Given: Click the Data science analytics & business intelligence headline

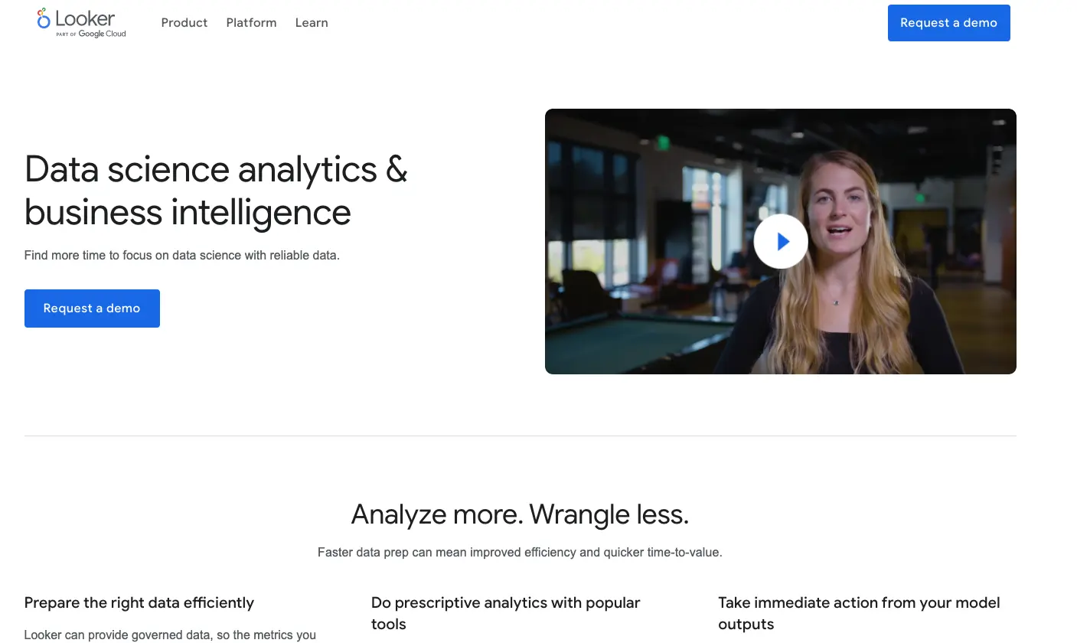Looking at the screenshot, I should (x=217, y=190).
